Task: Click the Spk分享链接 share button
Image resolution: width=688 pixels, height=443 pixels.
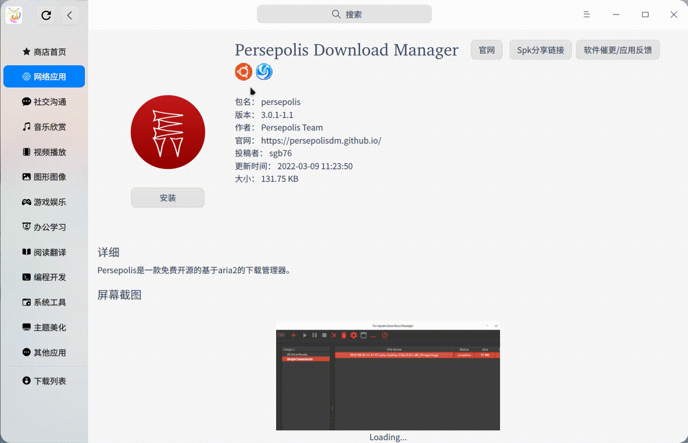Action: tap(540, 49)
